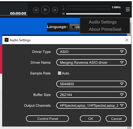Open the Driver Name dropdown list
This screenshot has width=133, height=129.
91,62
